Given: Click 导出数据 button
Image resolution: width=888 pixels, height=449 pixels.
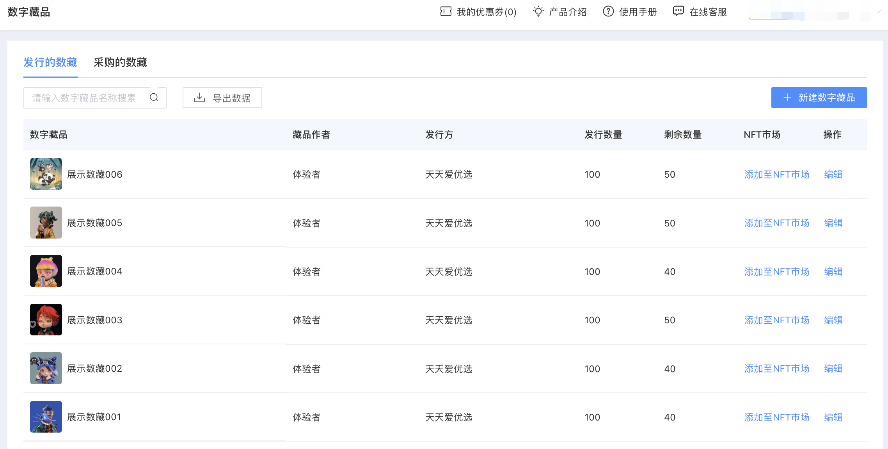Looking at the screenshot, I should tap(222, 98).
